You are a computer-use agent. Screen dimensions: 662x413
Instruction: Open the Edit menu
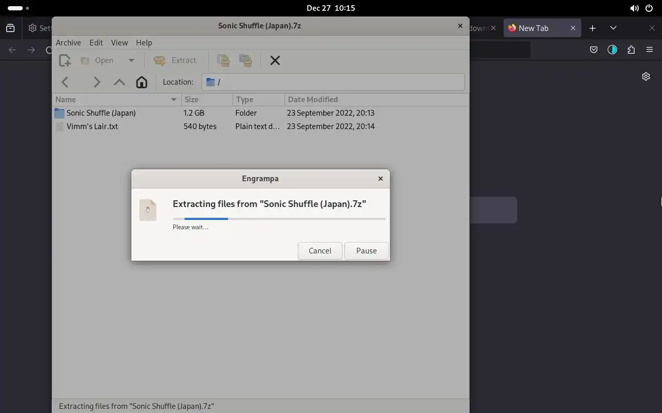point(96,42)
